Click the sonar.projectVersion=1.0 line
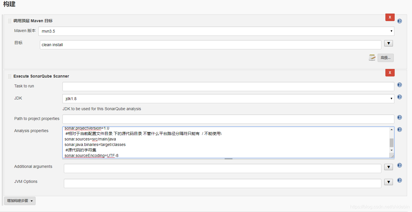The image size is (412, 212). (x=87, y=128)
